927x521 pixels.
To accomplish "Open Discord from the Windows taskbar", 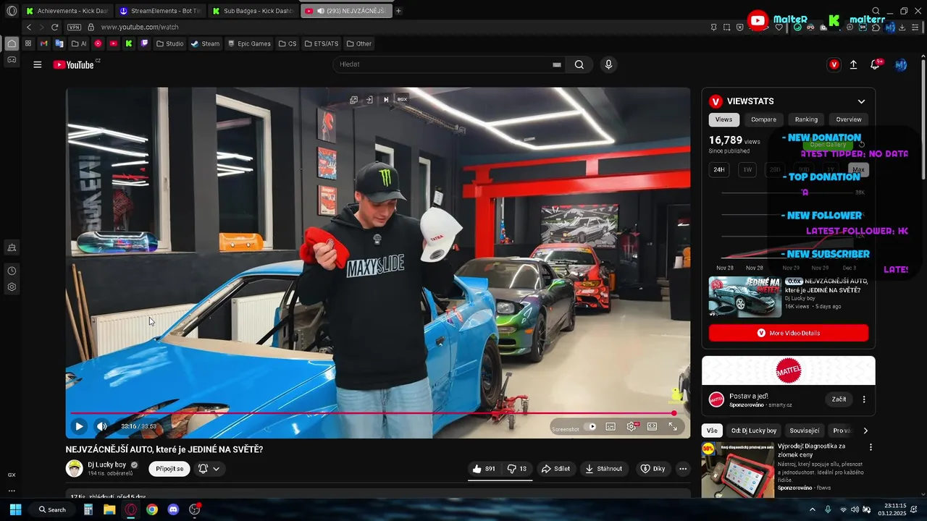I will point(173,509).
